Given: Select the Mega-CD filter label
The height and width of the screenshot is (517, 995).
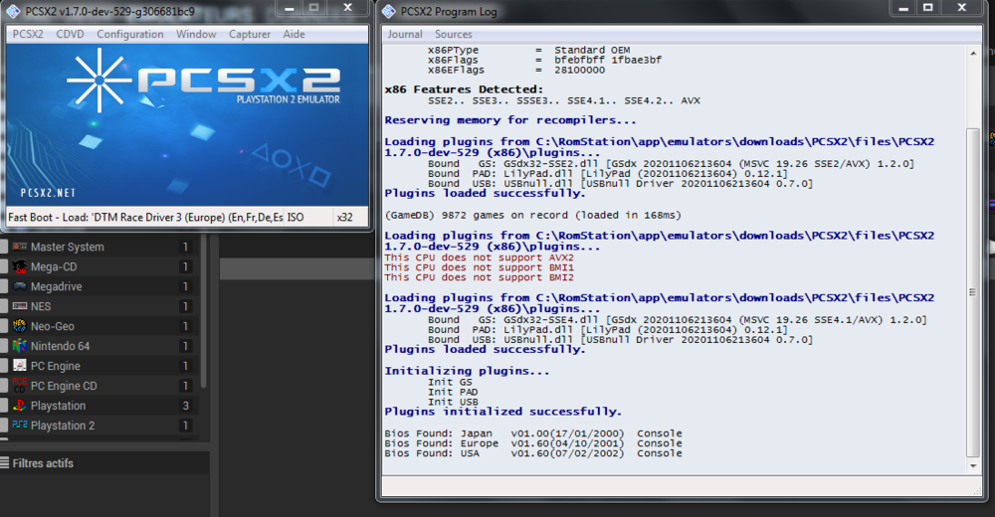Looking at the screenshot, I should pyautogui.click(x=54, y=266).
